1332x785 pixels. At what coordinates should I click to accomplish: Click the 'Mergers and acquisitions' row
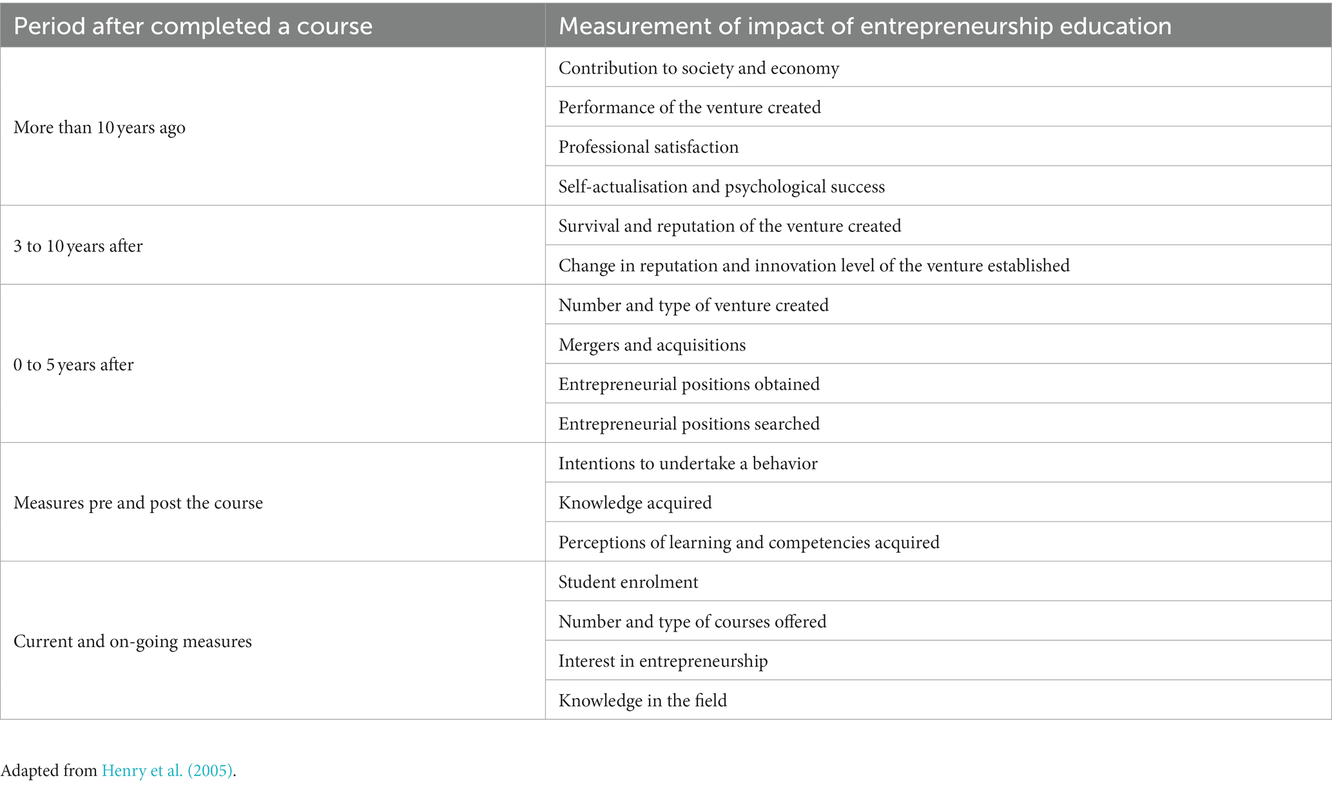[x=938, y=344]
